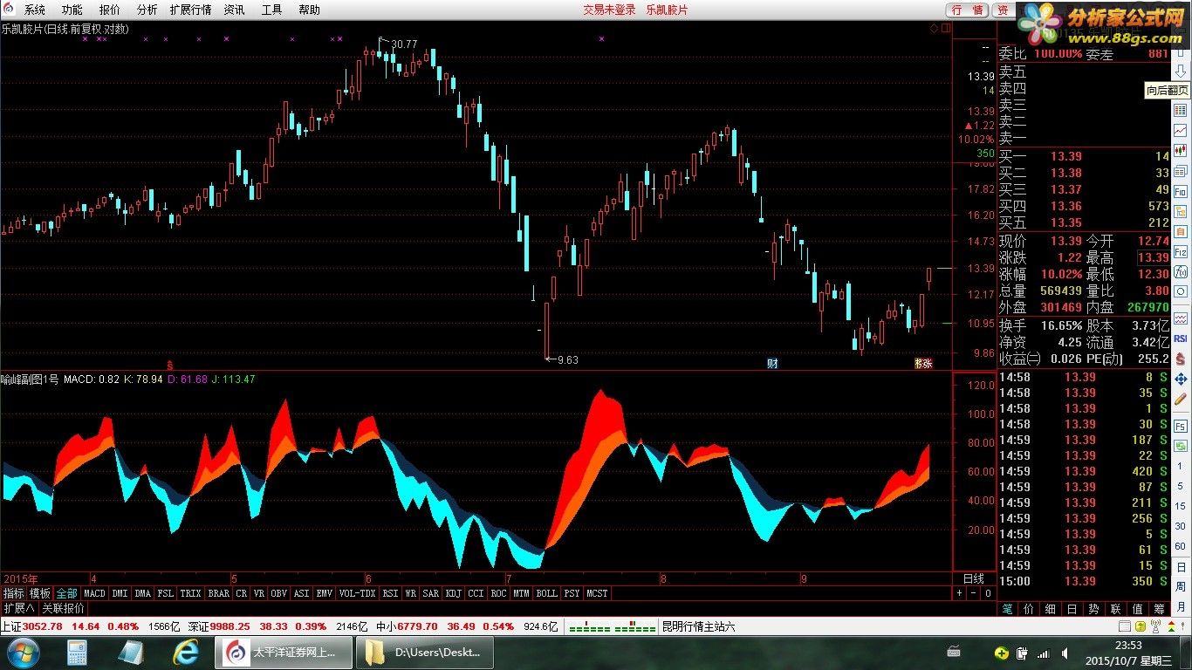Open the D:\Users\Deskt... folder taskbar button
Screen dimensions: 1192x670
[x=426, y=653]
